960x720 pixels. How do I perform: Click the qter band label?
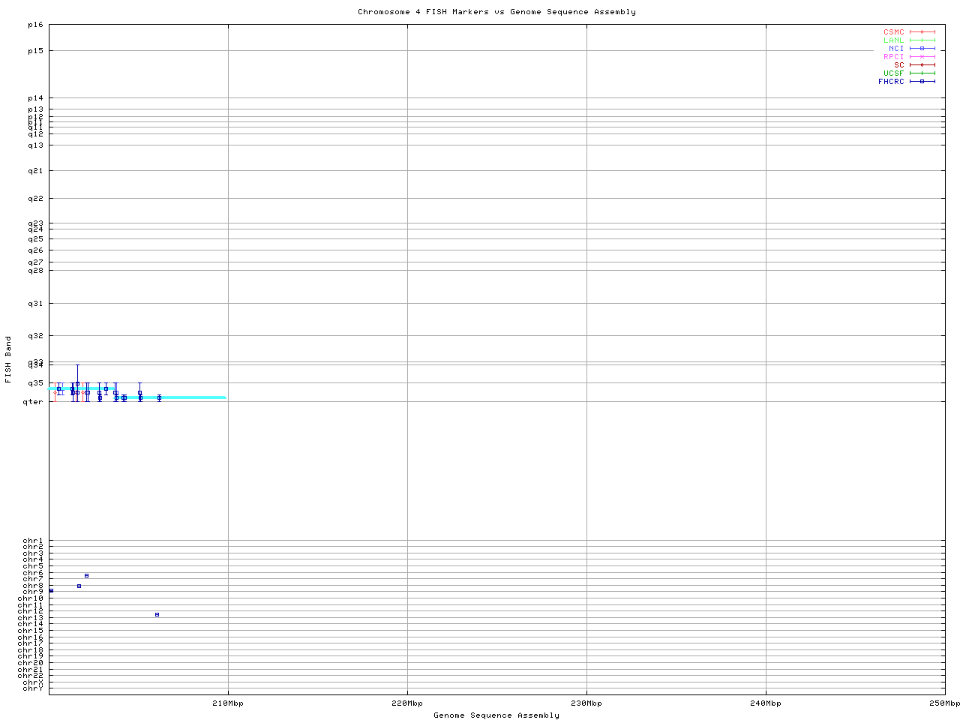click(34, 402)
